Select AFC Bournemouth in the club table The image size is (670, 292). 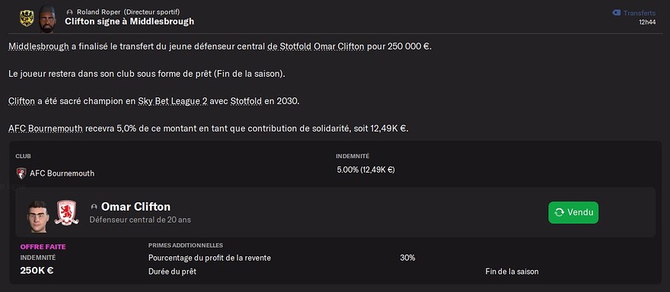click(x=62, y=173)
